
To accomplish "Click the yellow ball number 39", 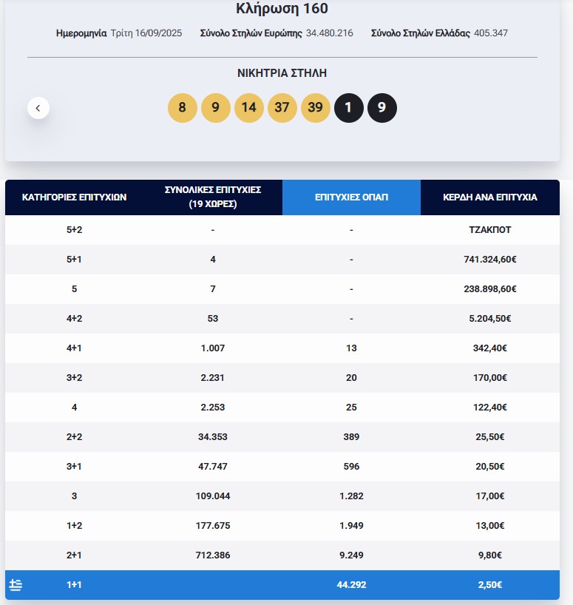I will coord(315,108).
